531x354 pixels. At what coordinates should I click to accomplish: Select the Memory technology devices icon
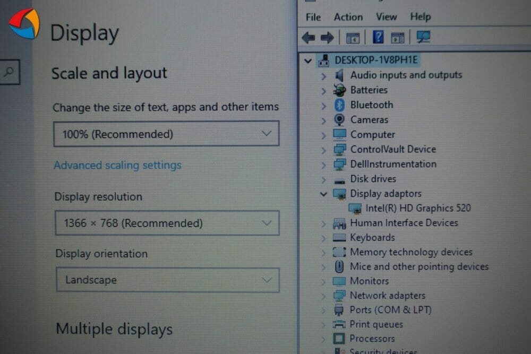[x=339, y=252]
